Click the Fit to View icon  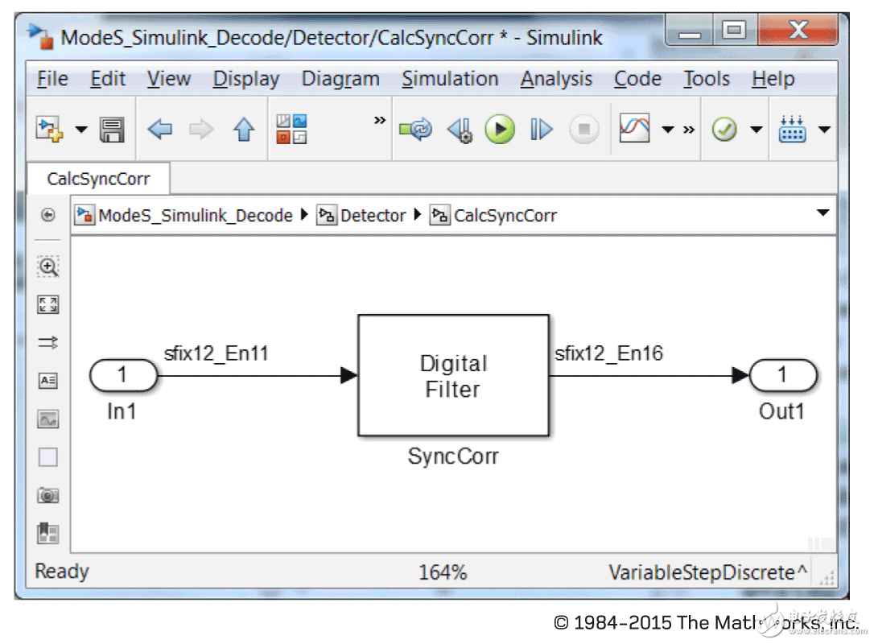(x=48, y=304)
